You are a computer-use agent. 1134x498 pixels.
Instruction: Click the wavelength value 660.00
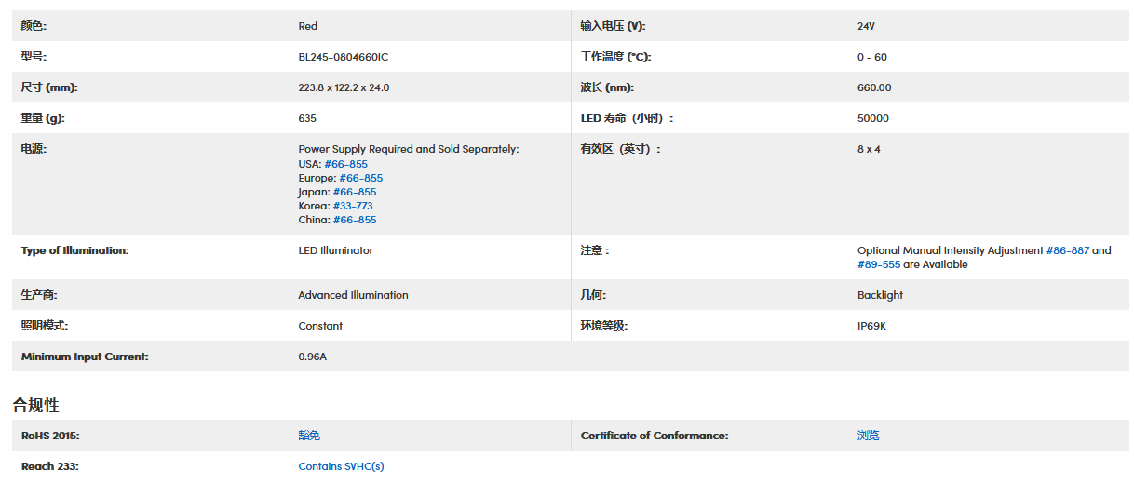(x=874, y=87)
